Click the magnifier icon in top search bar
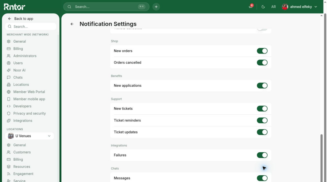This screenshot has height=182, width=327. pyautogui.click(x=69, y=7)
